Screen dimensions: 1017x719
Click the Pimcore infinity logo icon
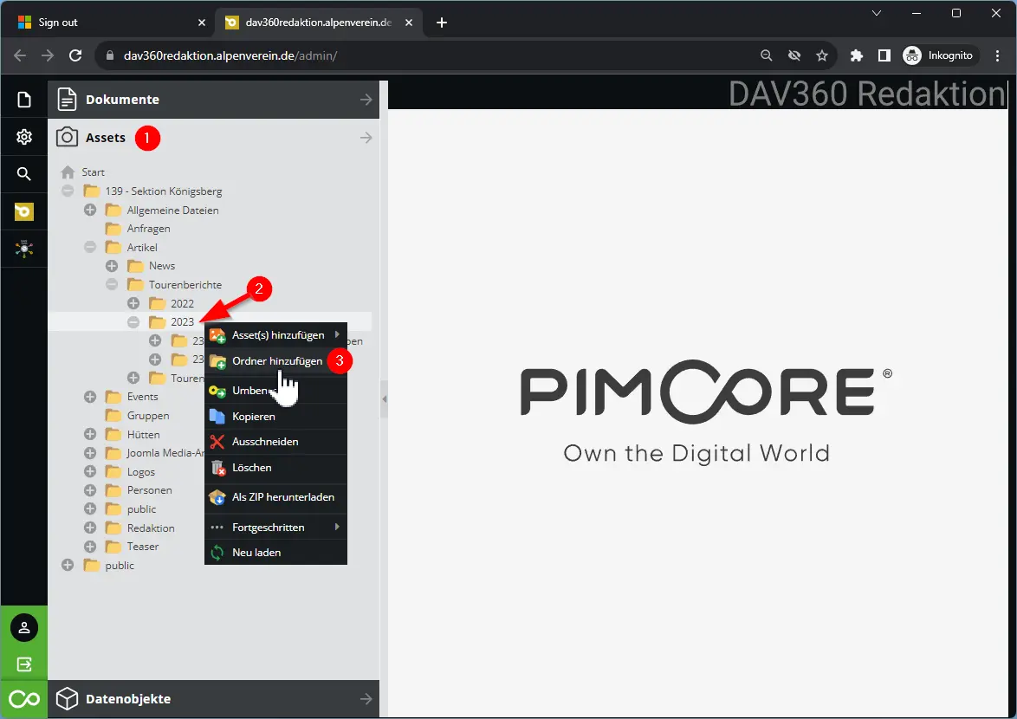click(23, 699)
